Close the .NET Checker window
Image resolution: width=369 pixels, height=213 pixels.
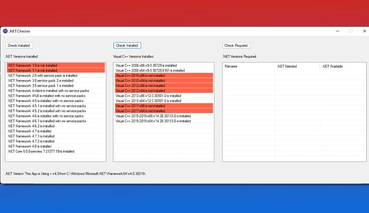pyautogui.click(x=364, y=31)
